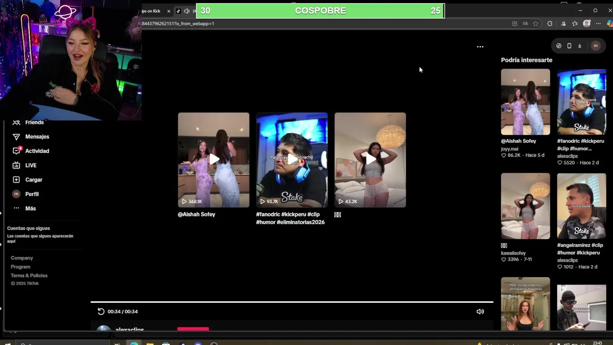Click the translate page icon
The height and width of the screenshot is (345, 613).
click(x=525, y=23)
